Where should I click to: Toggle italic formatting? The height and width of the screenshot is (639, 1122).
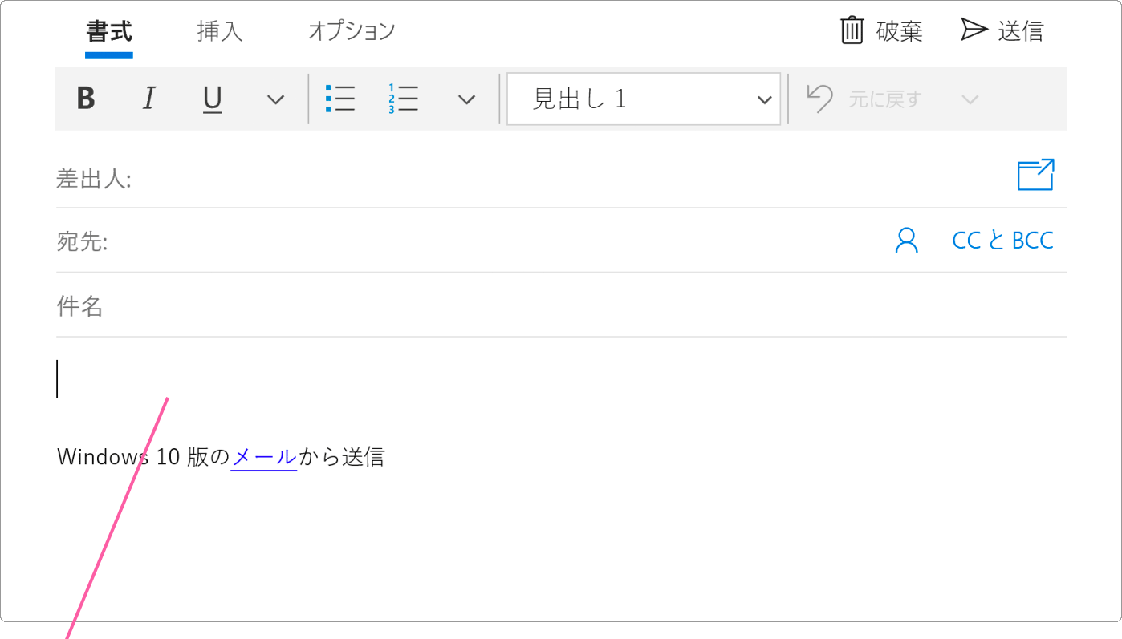148,99
